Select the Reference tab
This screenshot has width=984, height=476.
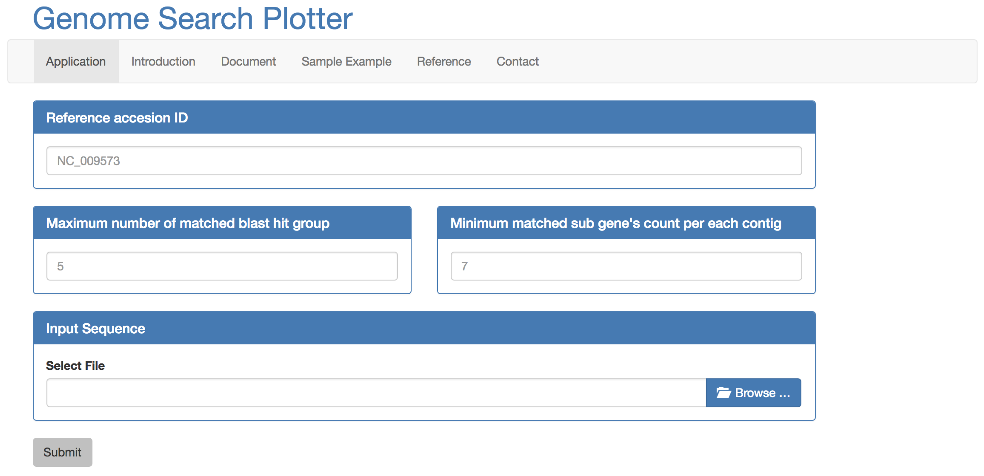pyautogui.click(x=443, y=61)
